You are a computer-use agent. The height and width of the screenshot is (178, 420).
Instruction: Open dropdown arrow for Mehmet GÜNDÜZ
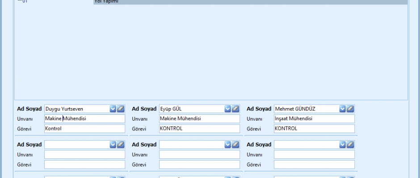[x=343, y=109]
